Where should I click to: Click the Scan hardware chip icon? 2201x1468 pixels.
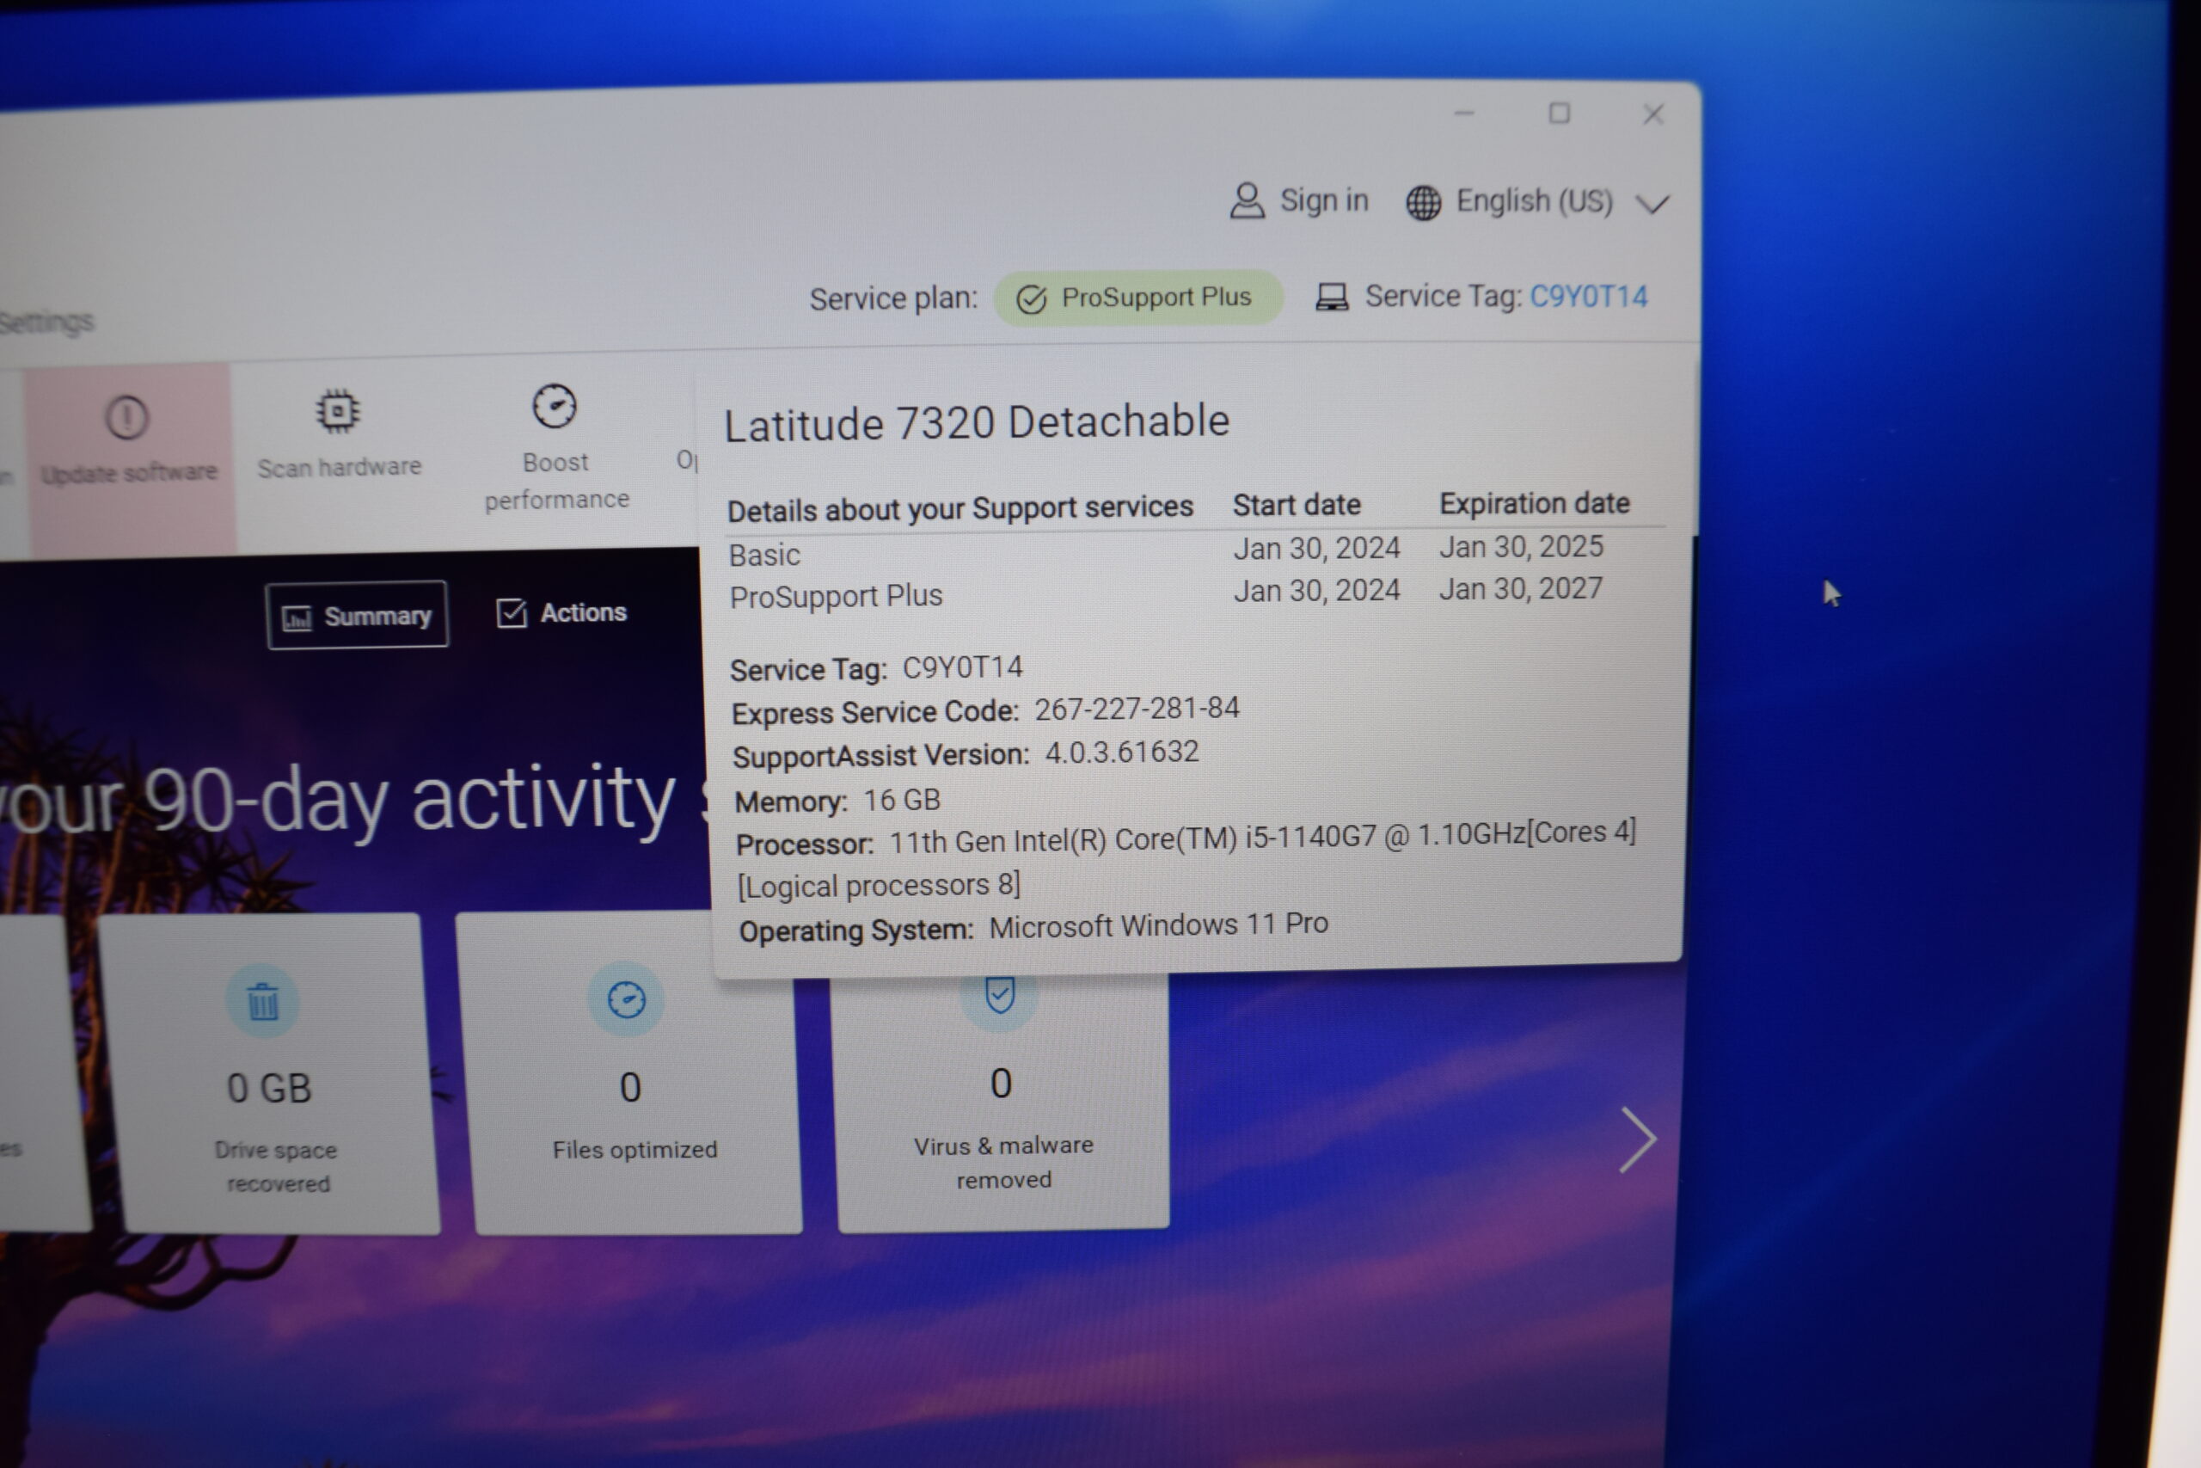[337, 411]
